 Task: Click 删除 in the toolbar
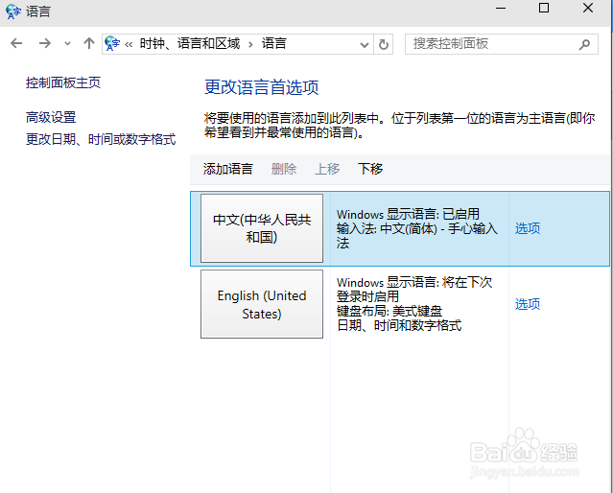[x=284, y=169]
